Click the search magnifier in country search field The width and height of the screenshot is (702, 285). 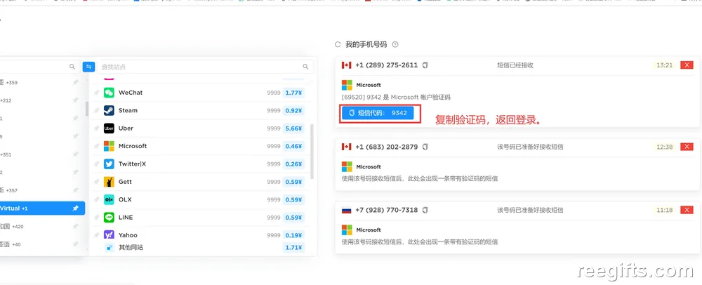click(x=72, y=67)
